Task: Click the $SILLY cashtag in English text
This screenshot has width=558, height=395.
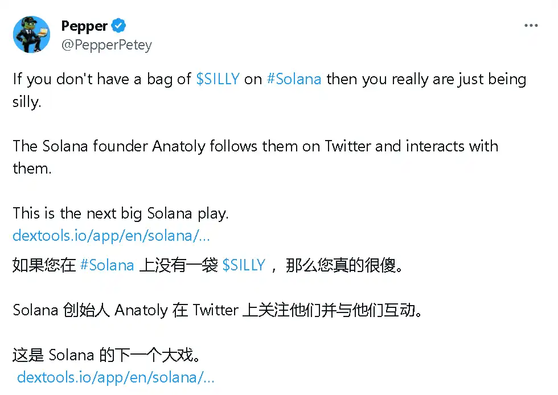Action: (218, 79)
